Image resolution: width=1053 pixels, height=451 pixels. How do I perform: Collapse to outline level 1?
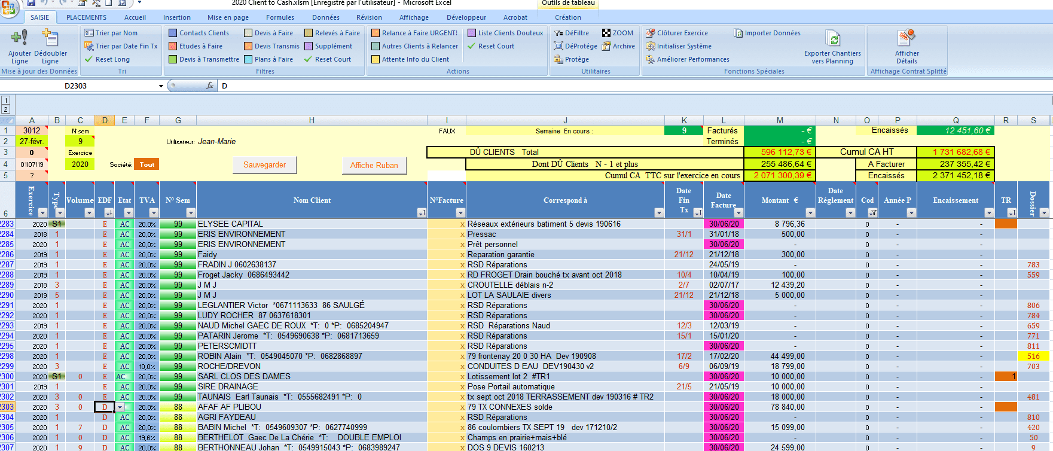5,100
